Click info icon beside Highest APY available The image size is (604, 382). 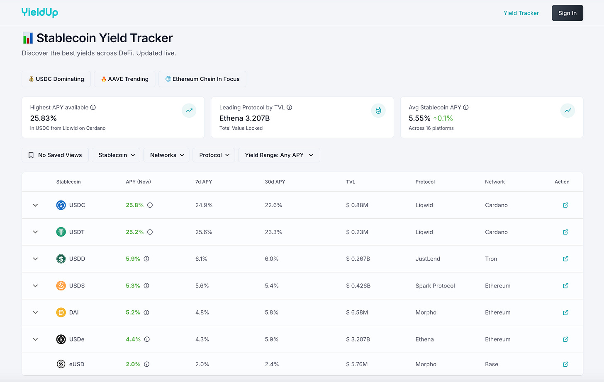(93, 107)
